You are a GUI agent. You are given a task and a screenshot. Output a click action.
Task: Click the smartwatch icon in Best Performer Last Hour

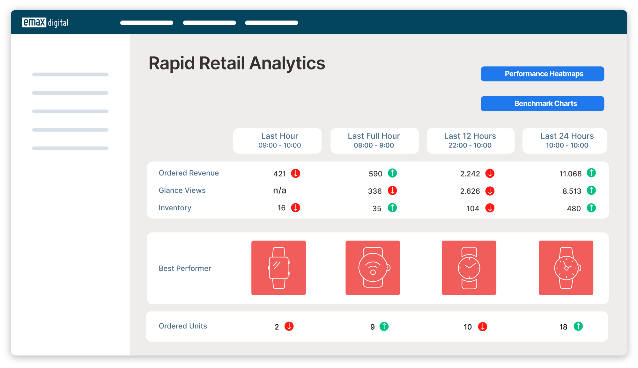(x=278, y=269)
